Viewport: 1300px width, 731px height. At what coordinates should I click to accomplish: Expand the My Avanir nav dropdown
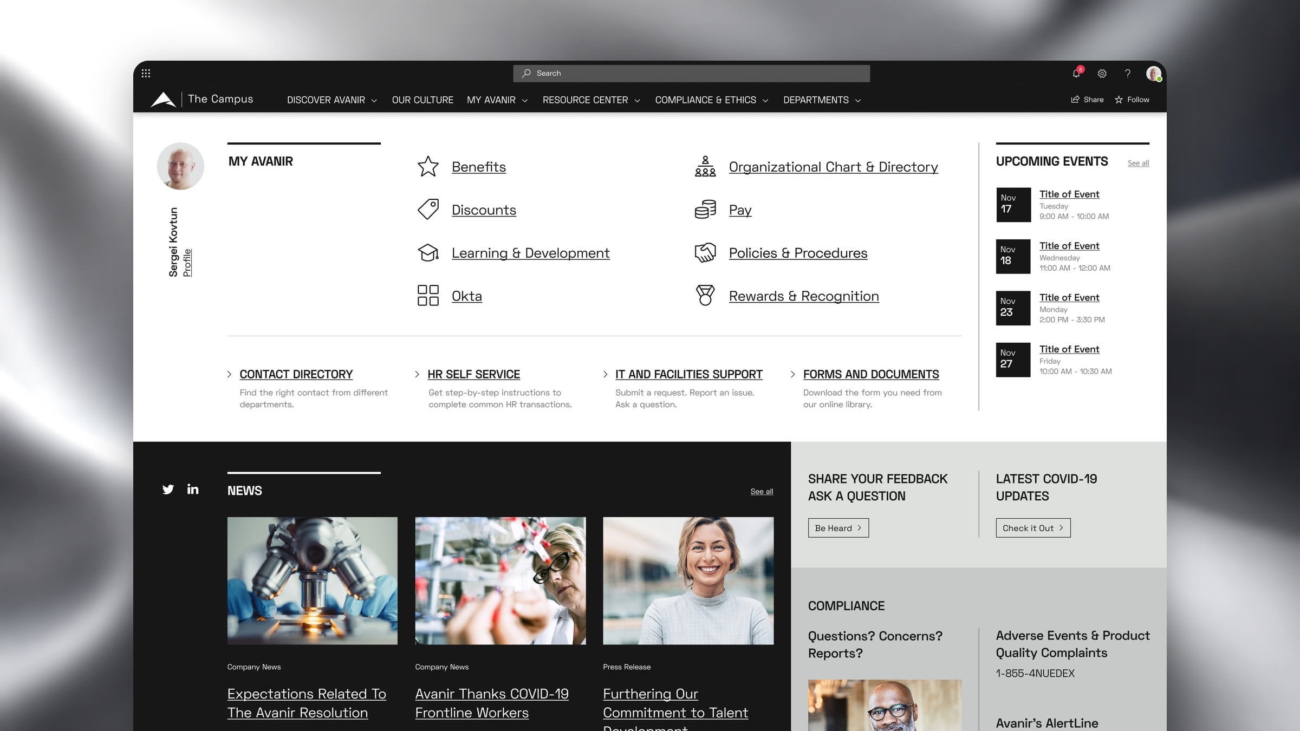click(497, 100)
